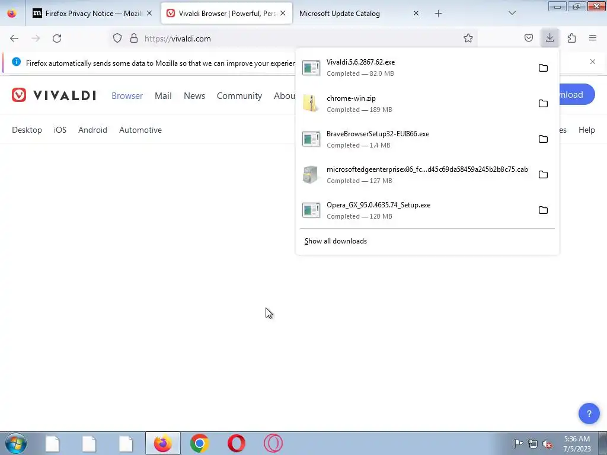Open a new tab with plus button
This screenshot has width=607, height=455.
(x=438, y=13)
